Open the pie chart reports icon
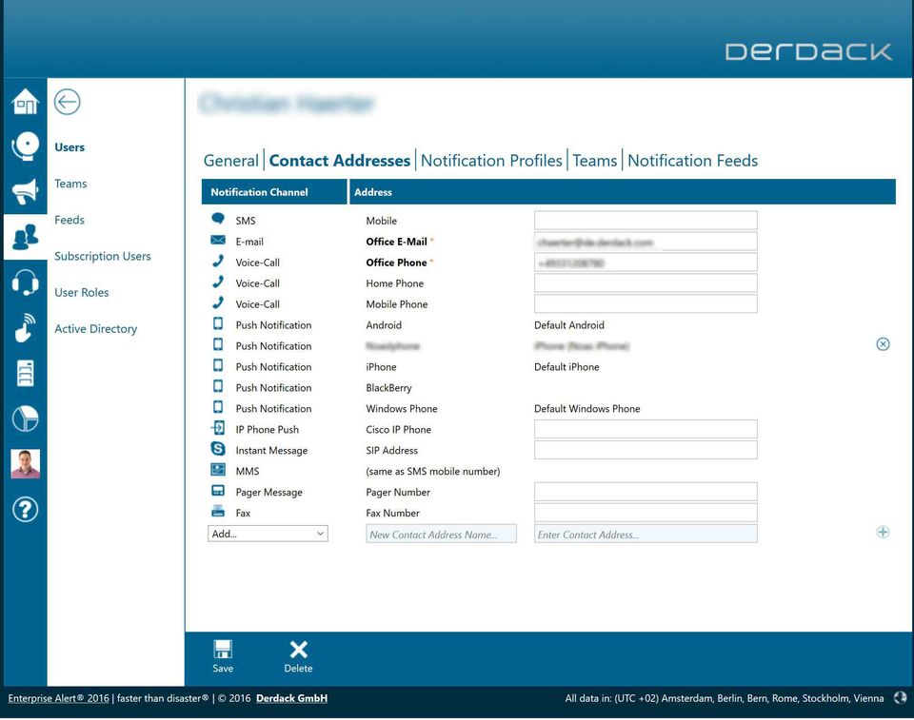Image resolution: width=914 pixels, height=720 pixels. [25, 418]
